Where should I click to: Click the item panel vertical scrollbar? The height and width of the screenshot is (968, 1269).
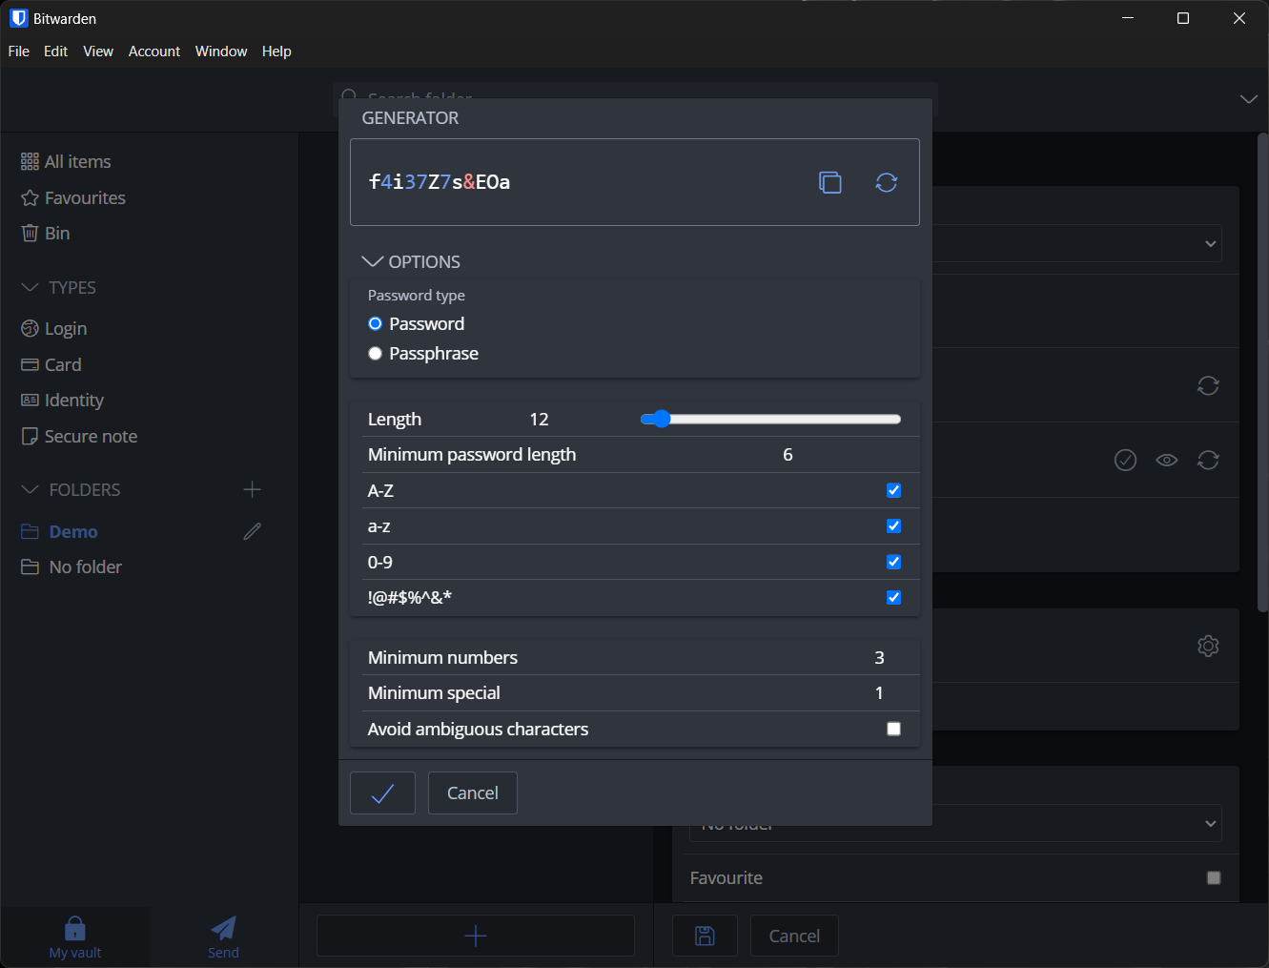tap(1262, 372)
